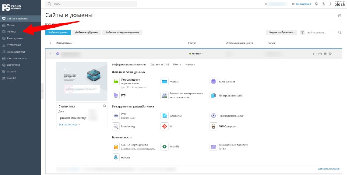Viewport: 347px width, 175px height.
Task: Open the Базы данных icon in the dashboard
Action: 213,81
